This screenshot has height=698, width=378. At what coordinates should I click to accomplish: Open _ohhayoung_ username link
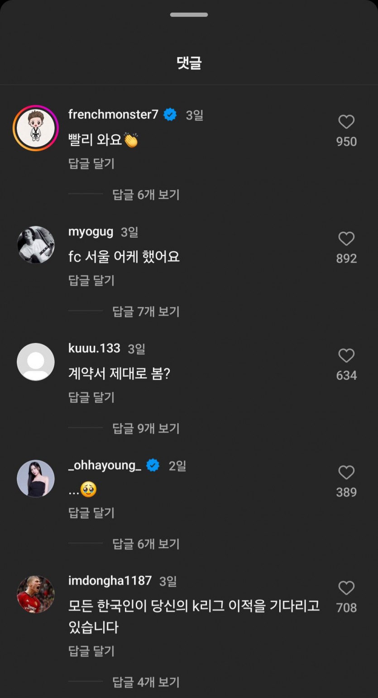point(105,465)
